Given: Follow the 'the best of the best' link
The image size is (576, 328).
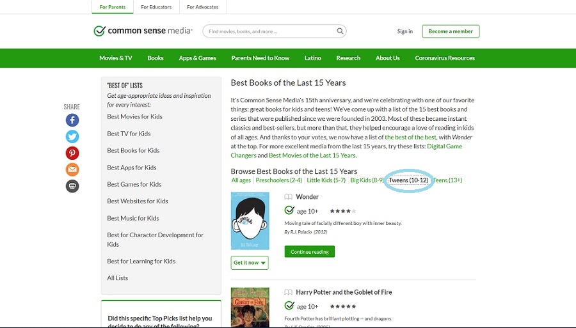Looking at the screenshot, I should (410, 137).
